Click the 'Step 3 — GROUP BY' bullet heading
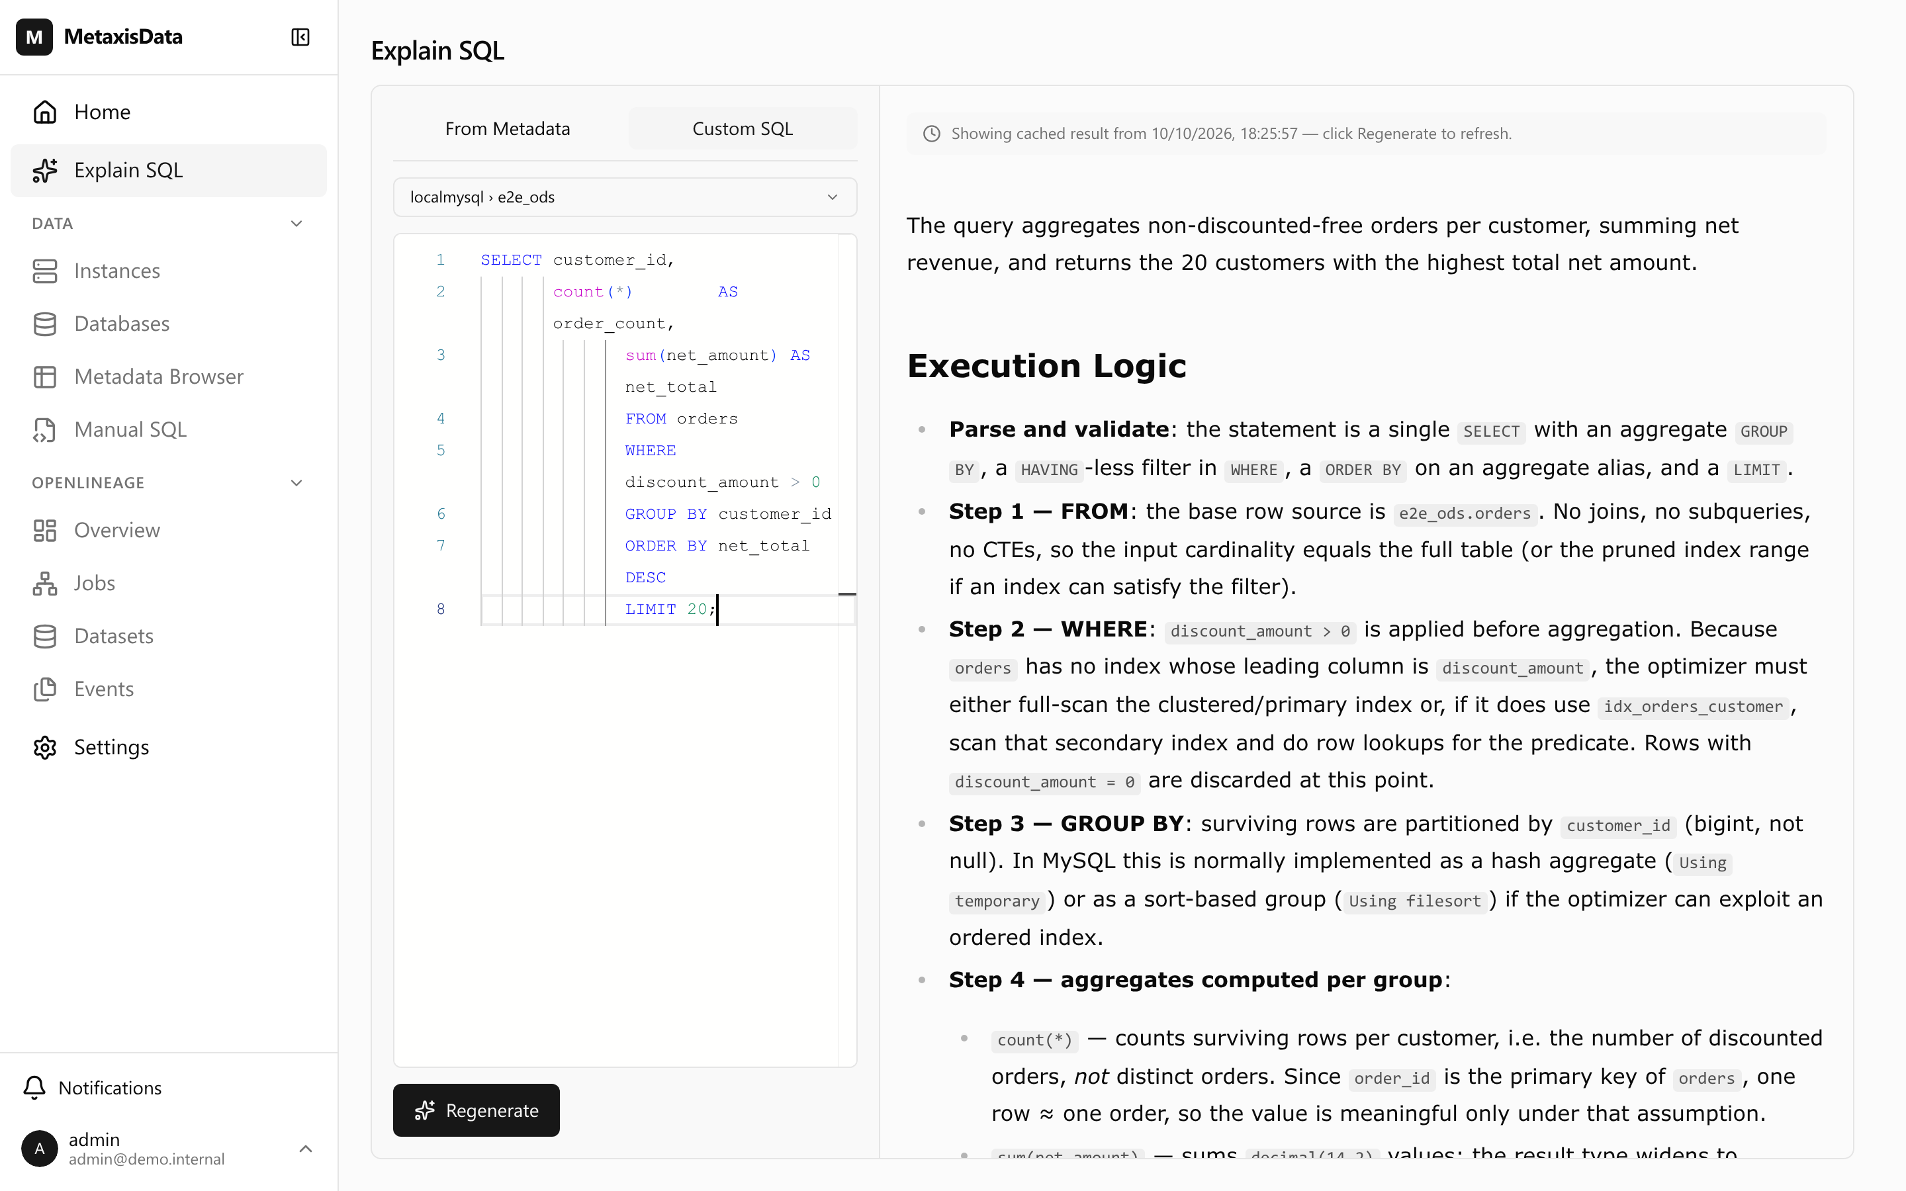Screen dimensions: 1906x1191 pyautogui.click(x=1066, y=824)
